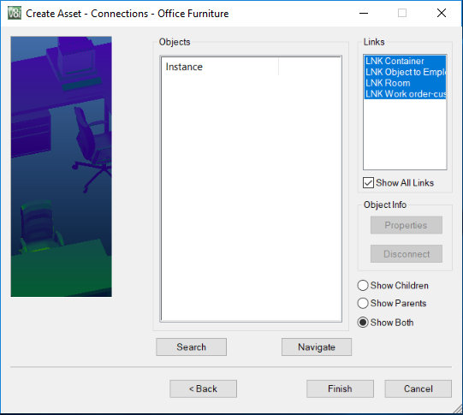Go back with the < Back button
This screenshot has width=463, height=415.
pyautogui.click(x=203, y=388)
